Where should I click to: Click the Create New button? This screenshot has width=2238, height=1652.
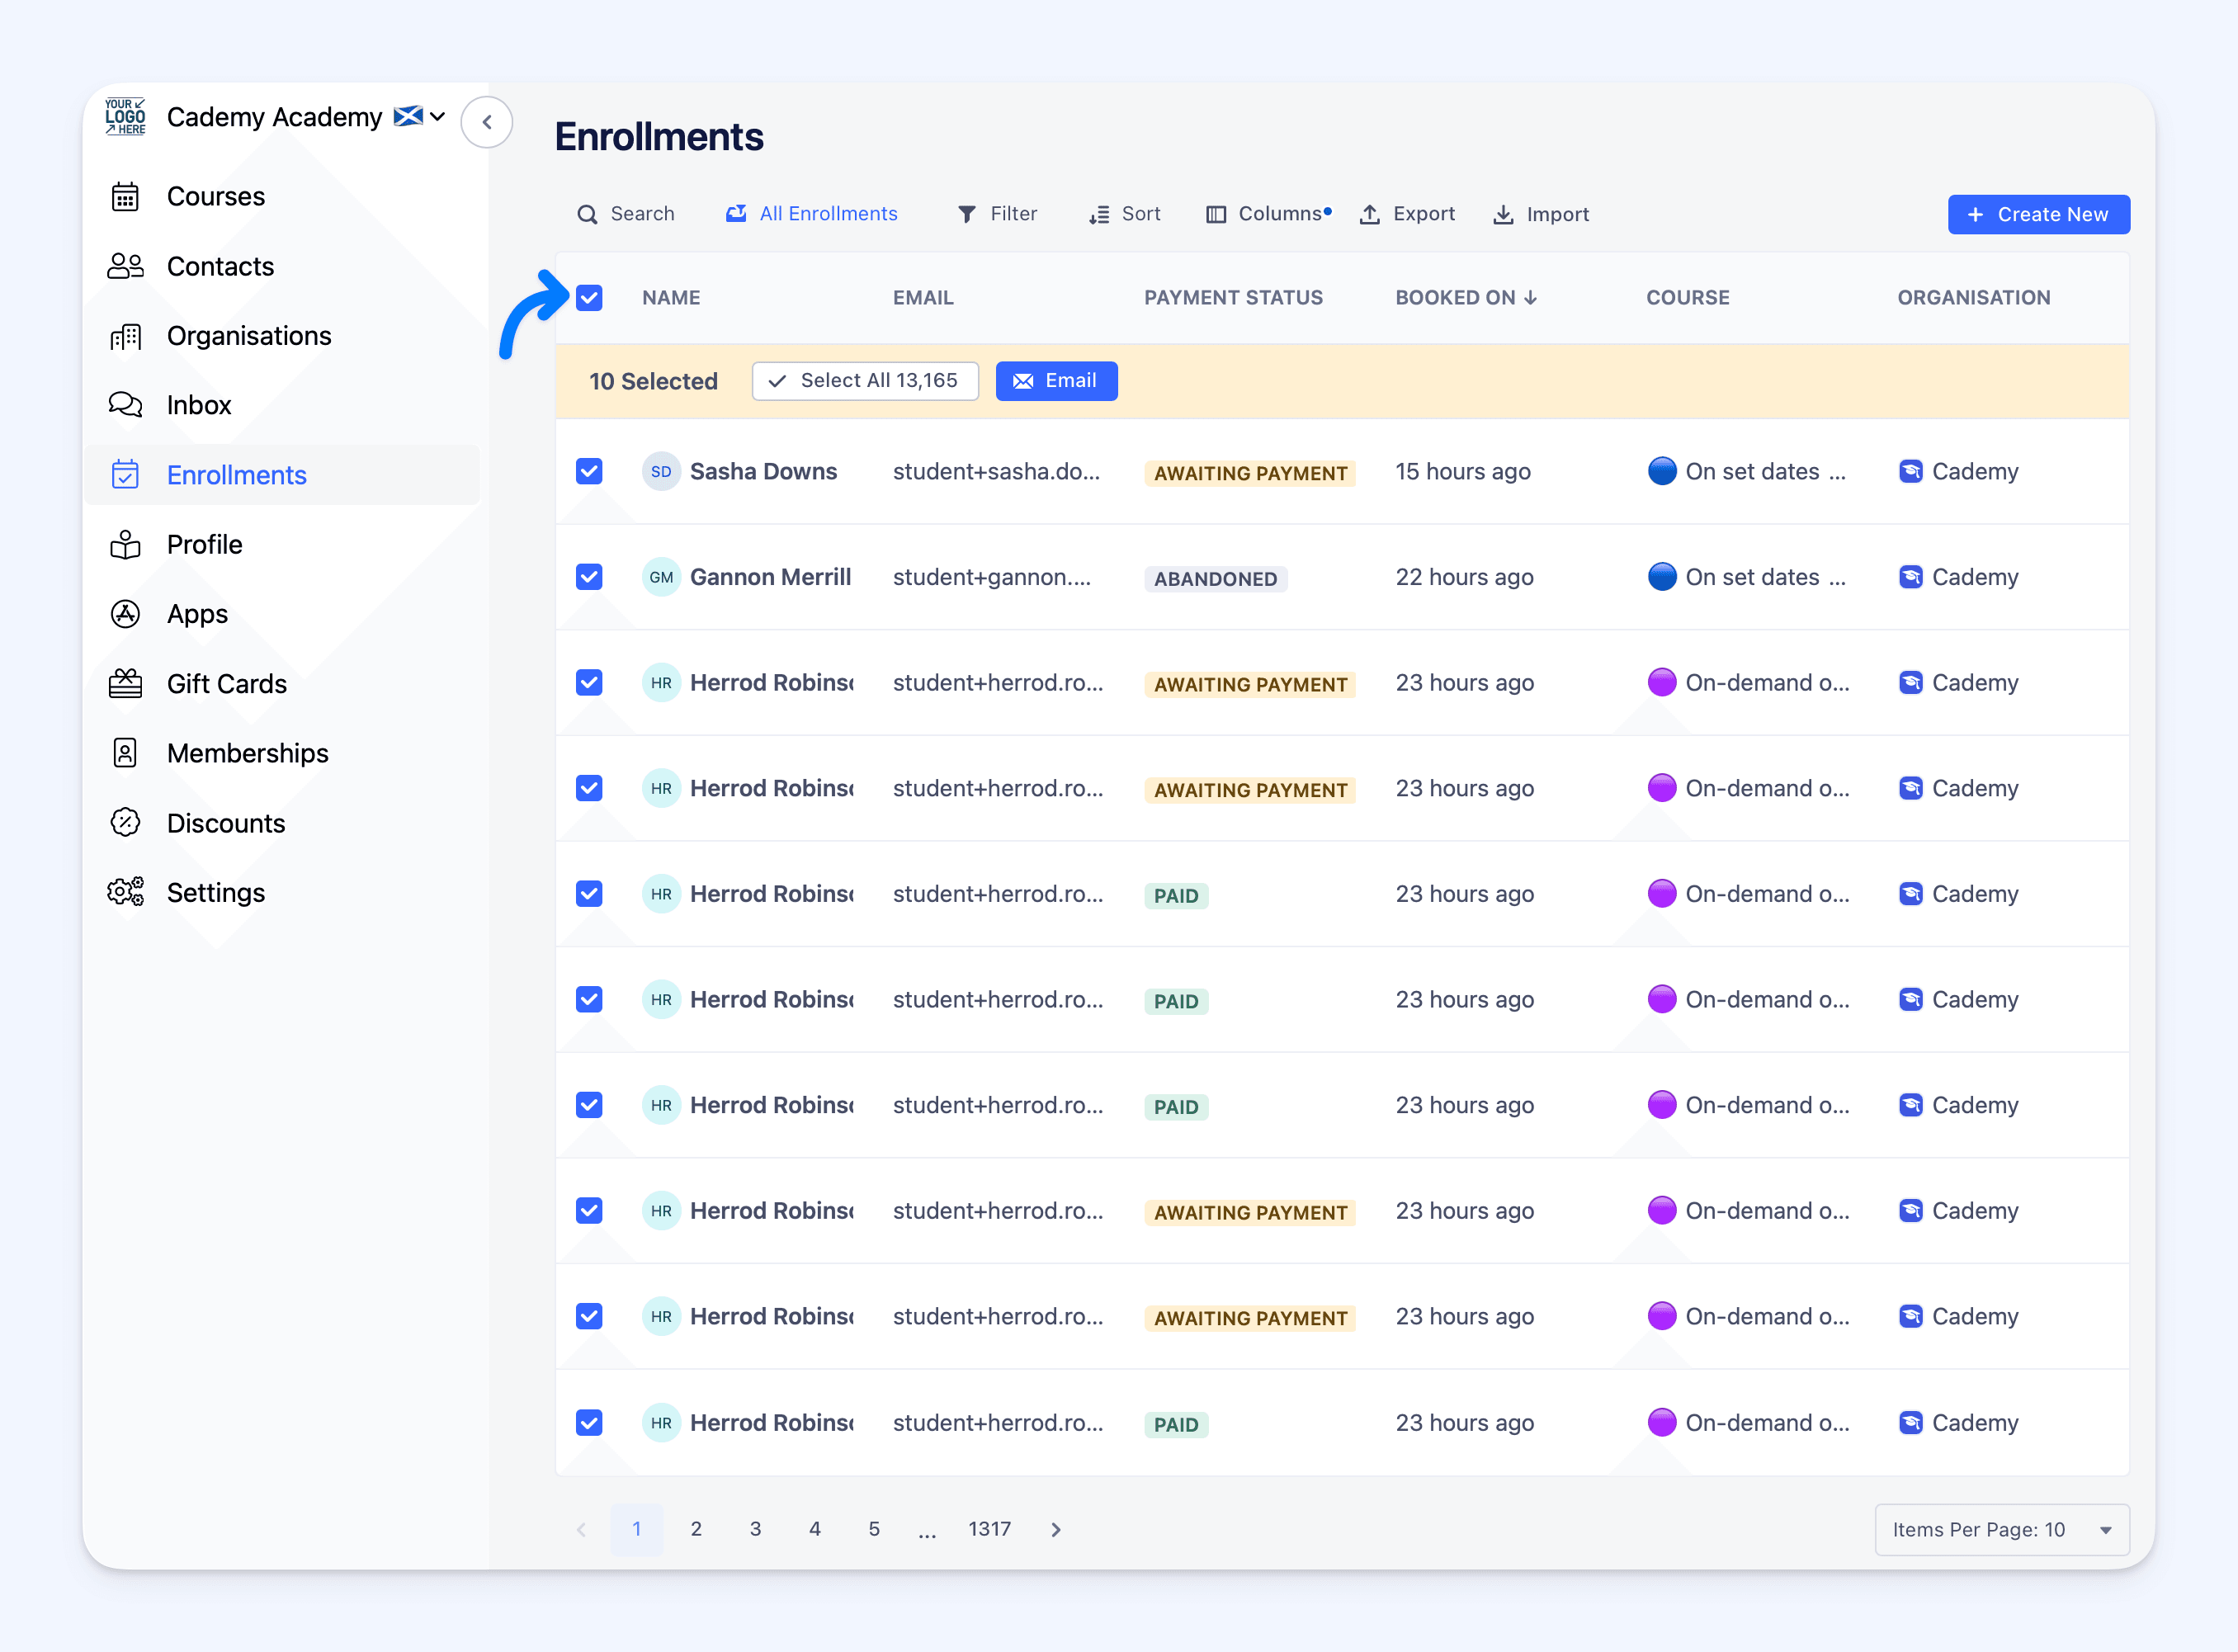(2038, 214)
